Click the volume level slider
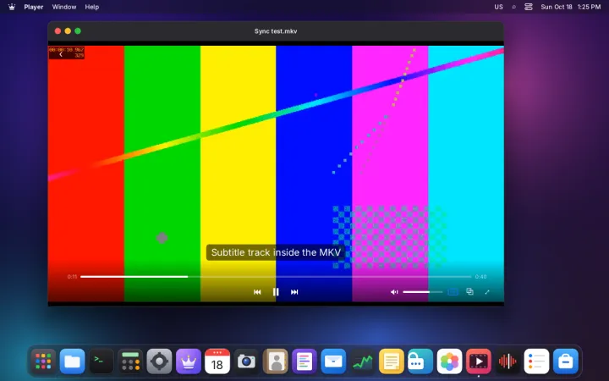This screenshot has height=381, width=609. coord(423,291)
